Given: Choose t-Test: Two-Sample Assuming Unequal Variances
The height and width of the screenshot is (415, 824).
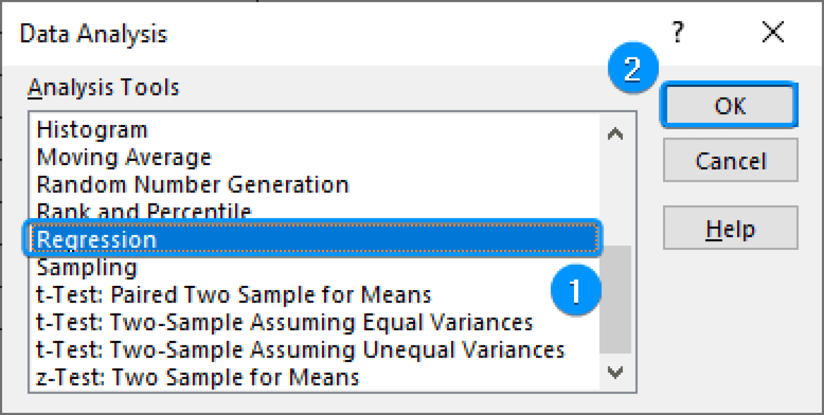Looking at the screenshot, I should [x=298, y=350].
